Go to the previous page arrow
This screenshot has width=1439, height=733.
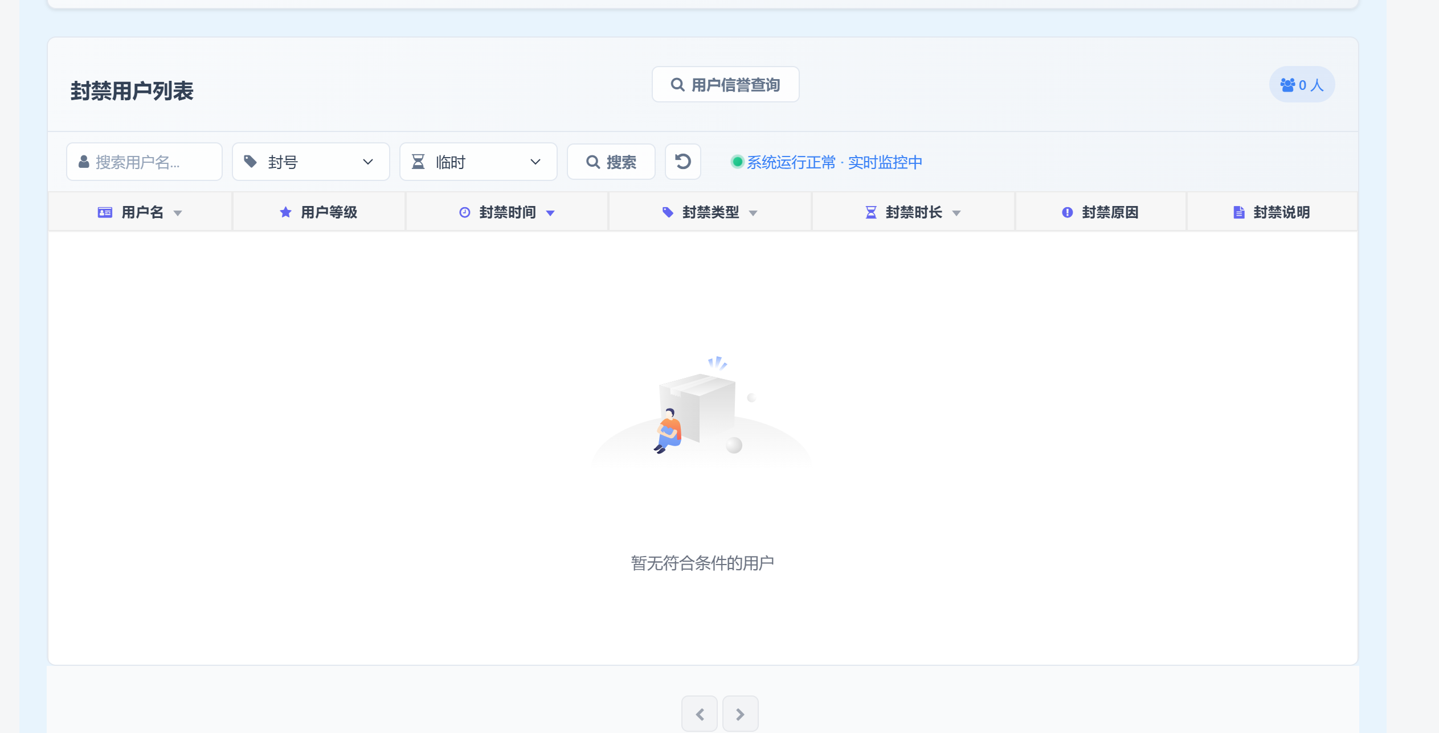[700, 714]
